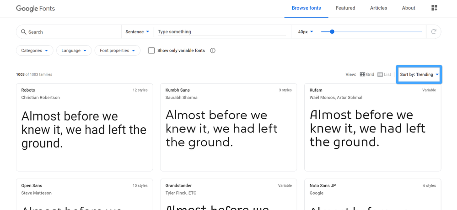Viewport: 457px width, 210px height.
Task: Open Sort by: Trending dropdown
Action: pos(419,74)
